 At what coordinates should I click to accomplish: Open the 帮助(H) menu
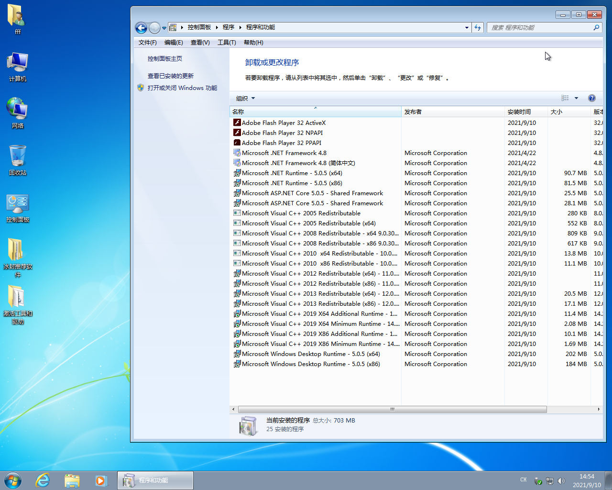click(x=253, y=43)
